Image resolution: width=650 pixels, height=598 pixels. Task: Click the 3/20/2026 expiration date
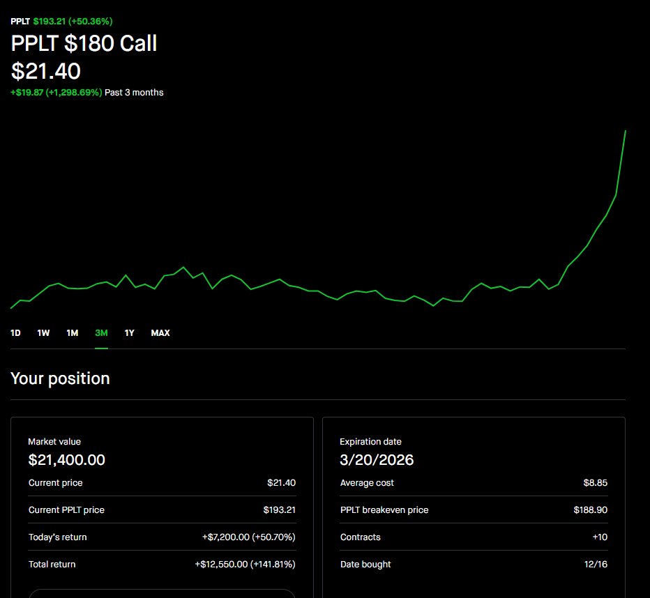pos(377,460)
